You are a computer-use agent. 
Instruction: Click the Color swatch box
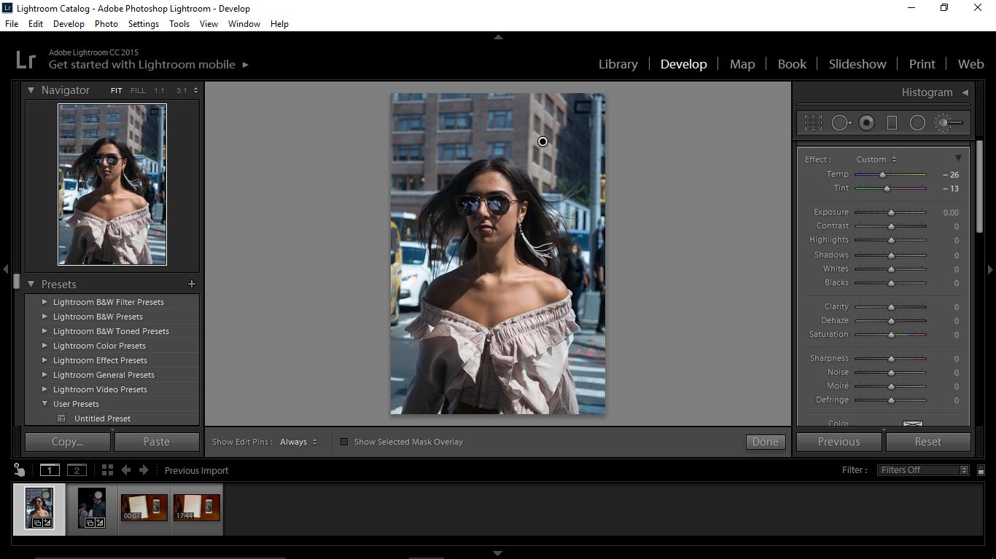pyautogui.click(x=913, y=424)
